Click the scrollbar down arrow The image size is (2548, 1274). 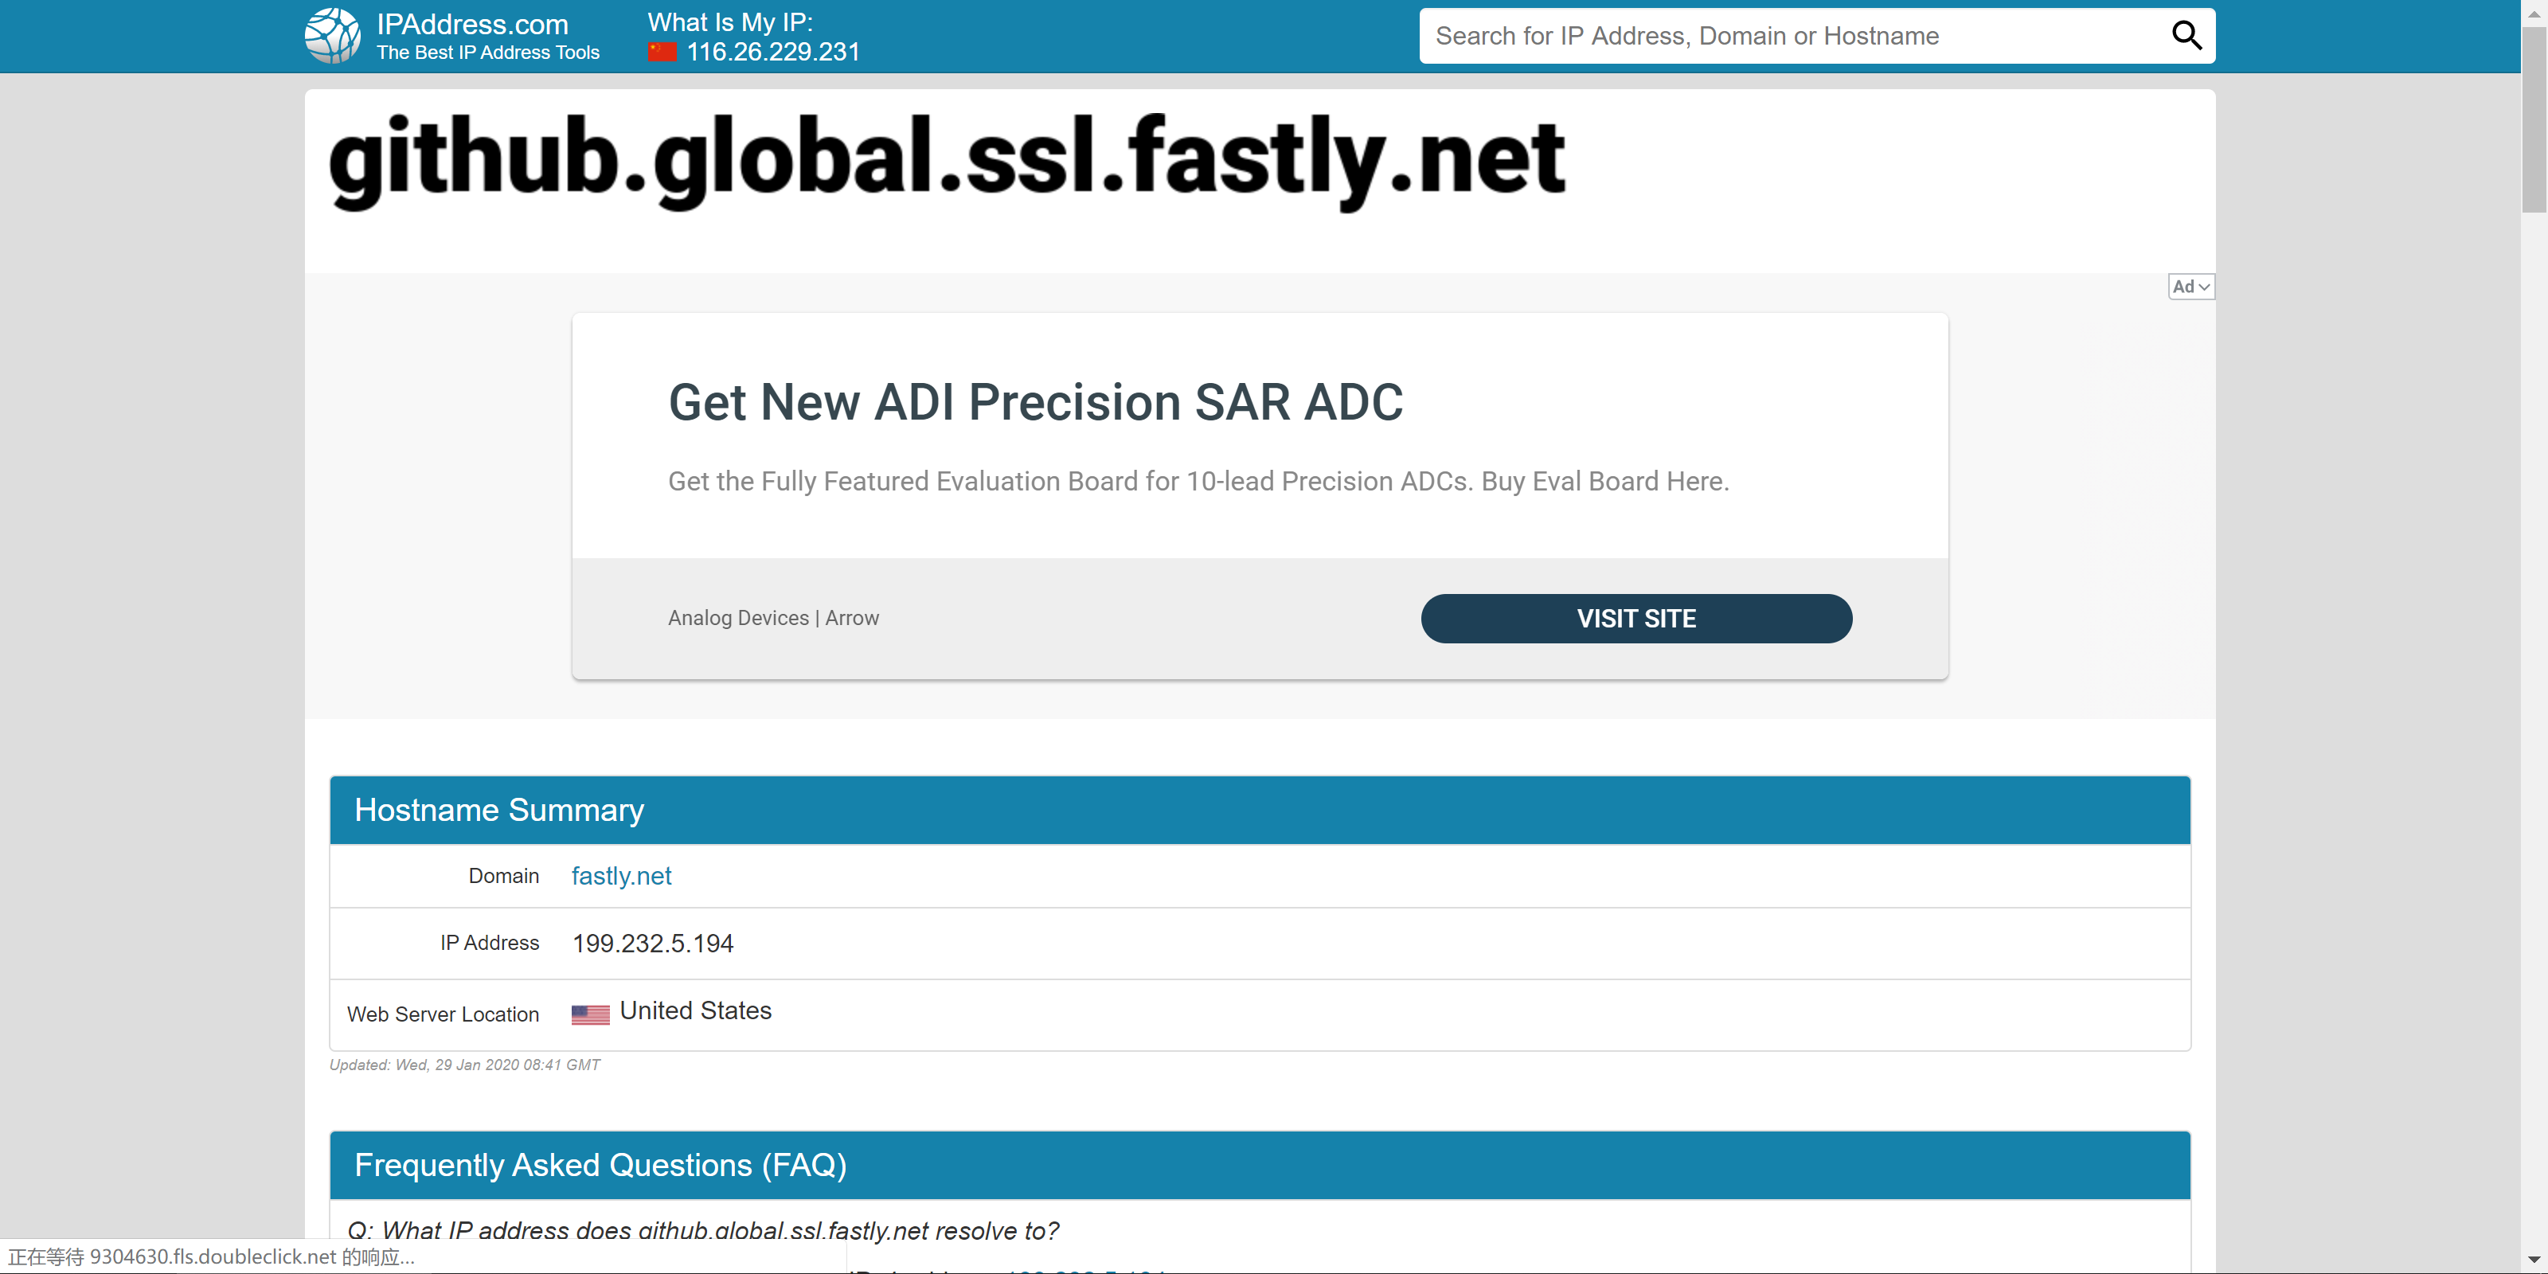coord(2534,1260)
